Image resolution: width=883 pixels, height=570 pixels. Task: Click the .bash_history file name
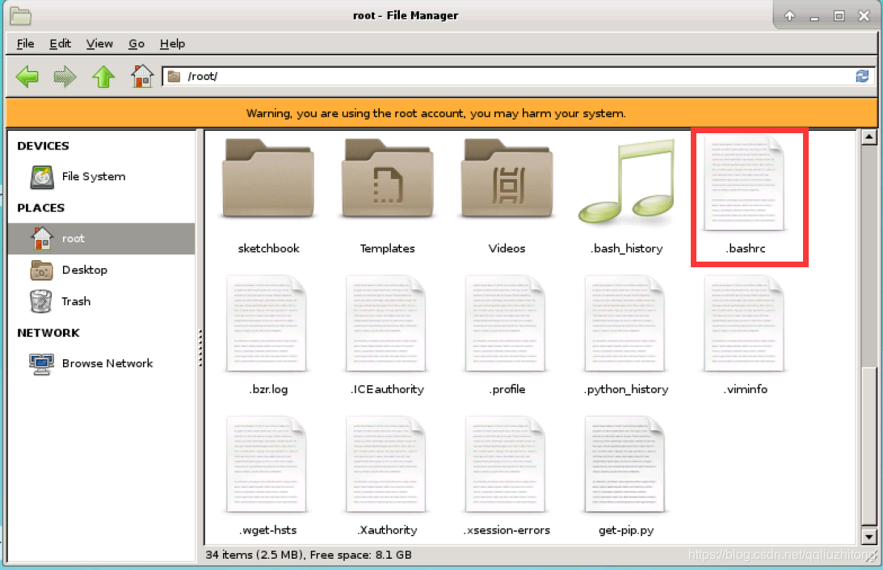point(626,248)
